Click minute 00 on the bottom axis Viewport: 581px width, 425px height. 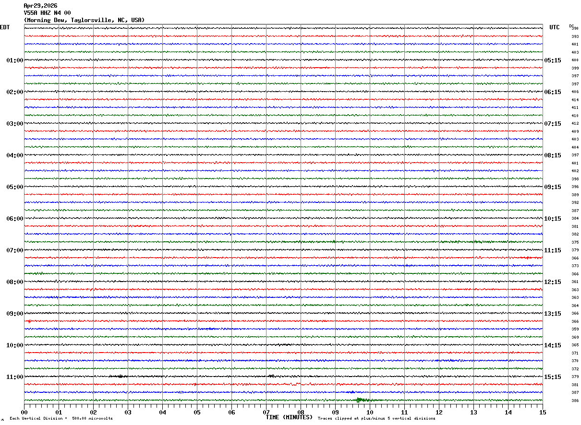tap(24, 412)
